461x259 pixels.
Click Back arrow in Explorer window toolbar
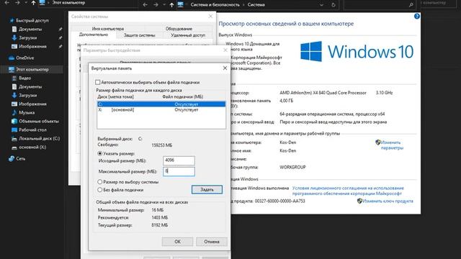click(6, 3)
